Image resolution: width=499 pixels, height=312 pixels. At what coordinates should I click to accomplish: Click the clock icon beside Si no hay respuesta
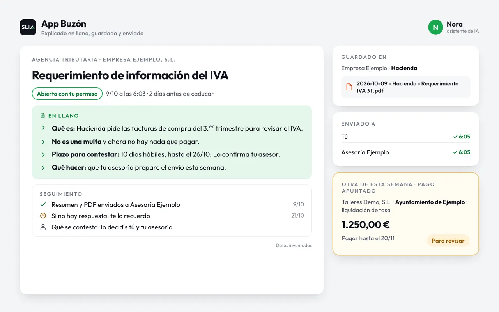pos(43,216)
